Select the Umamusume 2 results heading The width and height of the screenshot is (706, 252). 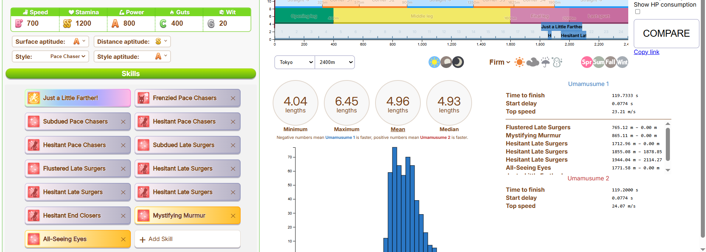click(588, 179)
